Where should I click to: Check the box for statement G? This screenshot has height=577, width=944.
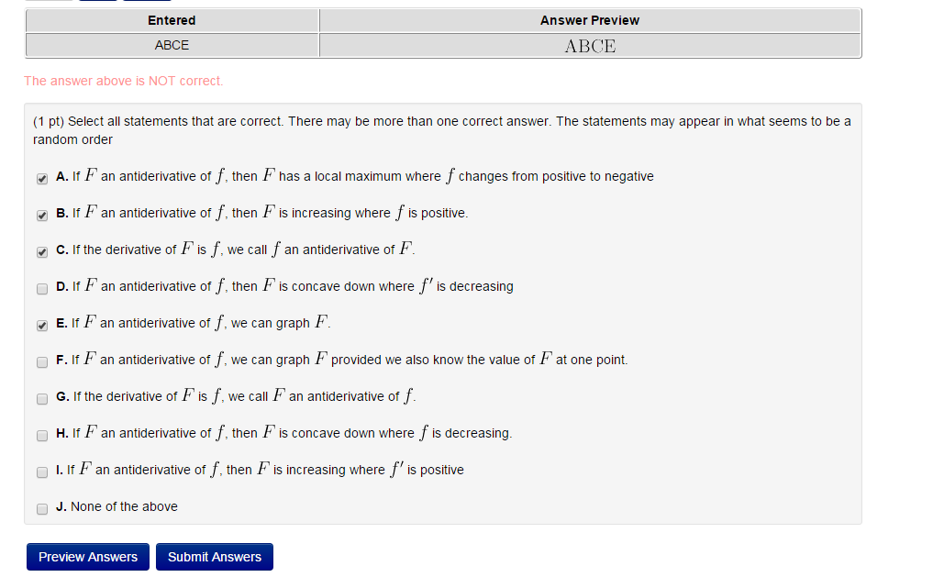coord(42,398)
